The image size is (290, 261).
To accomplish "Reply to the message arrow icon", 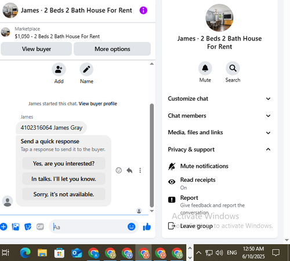I will [x=129, y=170].
